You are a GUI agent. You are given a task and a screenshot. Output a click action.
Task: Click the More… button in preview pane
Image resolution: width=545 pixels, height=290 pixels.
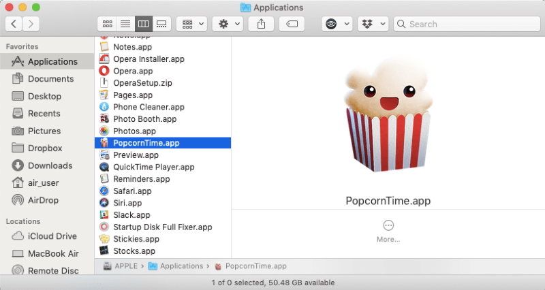click(388, 231)
